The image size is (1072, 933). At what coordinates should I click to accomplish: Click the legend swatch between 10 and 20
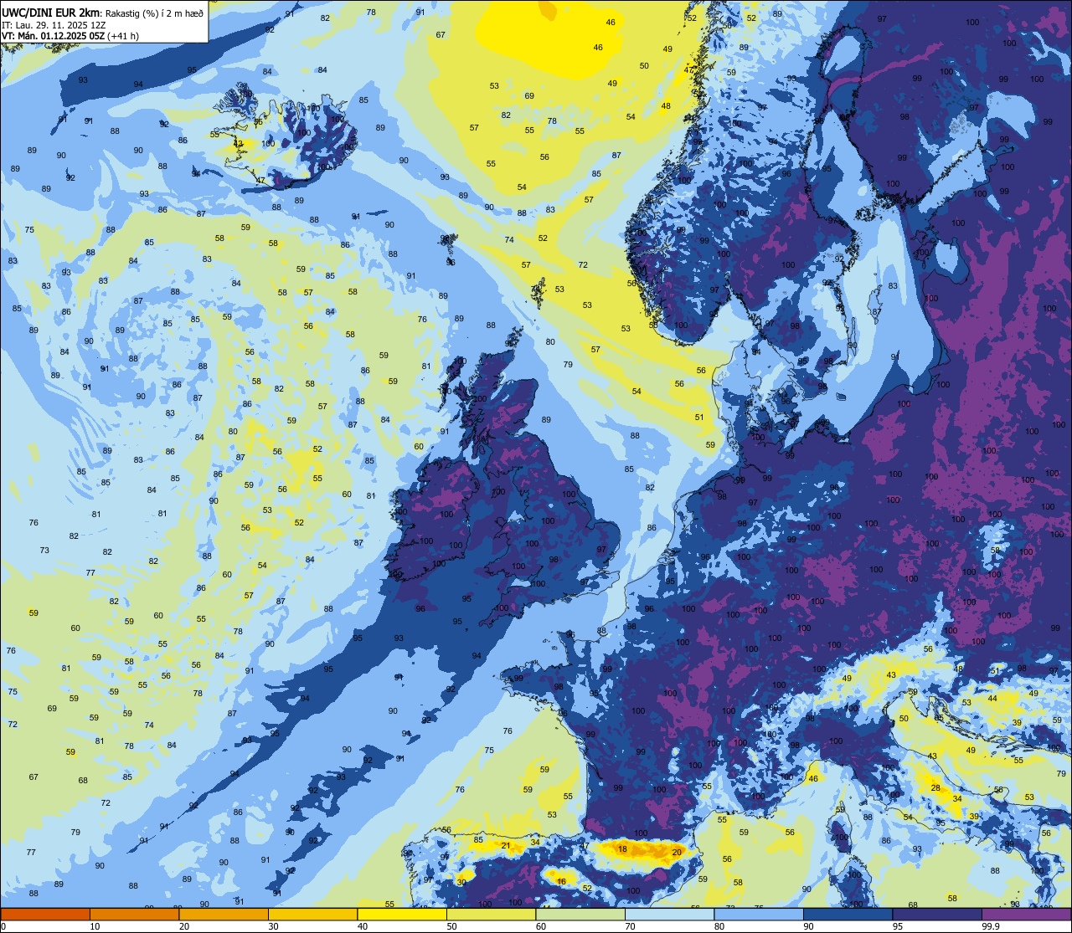134,914
